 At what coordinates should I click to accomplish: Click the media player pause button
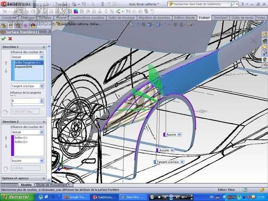click(x=171, y=197)
